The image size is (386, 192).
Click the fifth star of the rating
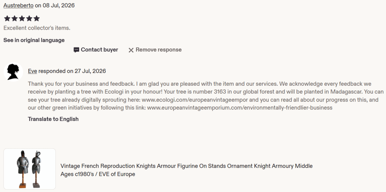tap(37, 18)
